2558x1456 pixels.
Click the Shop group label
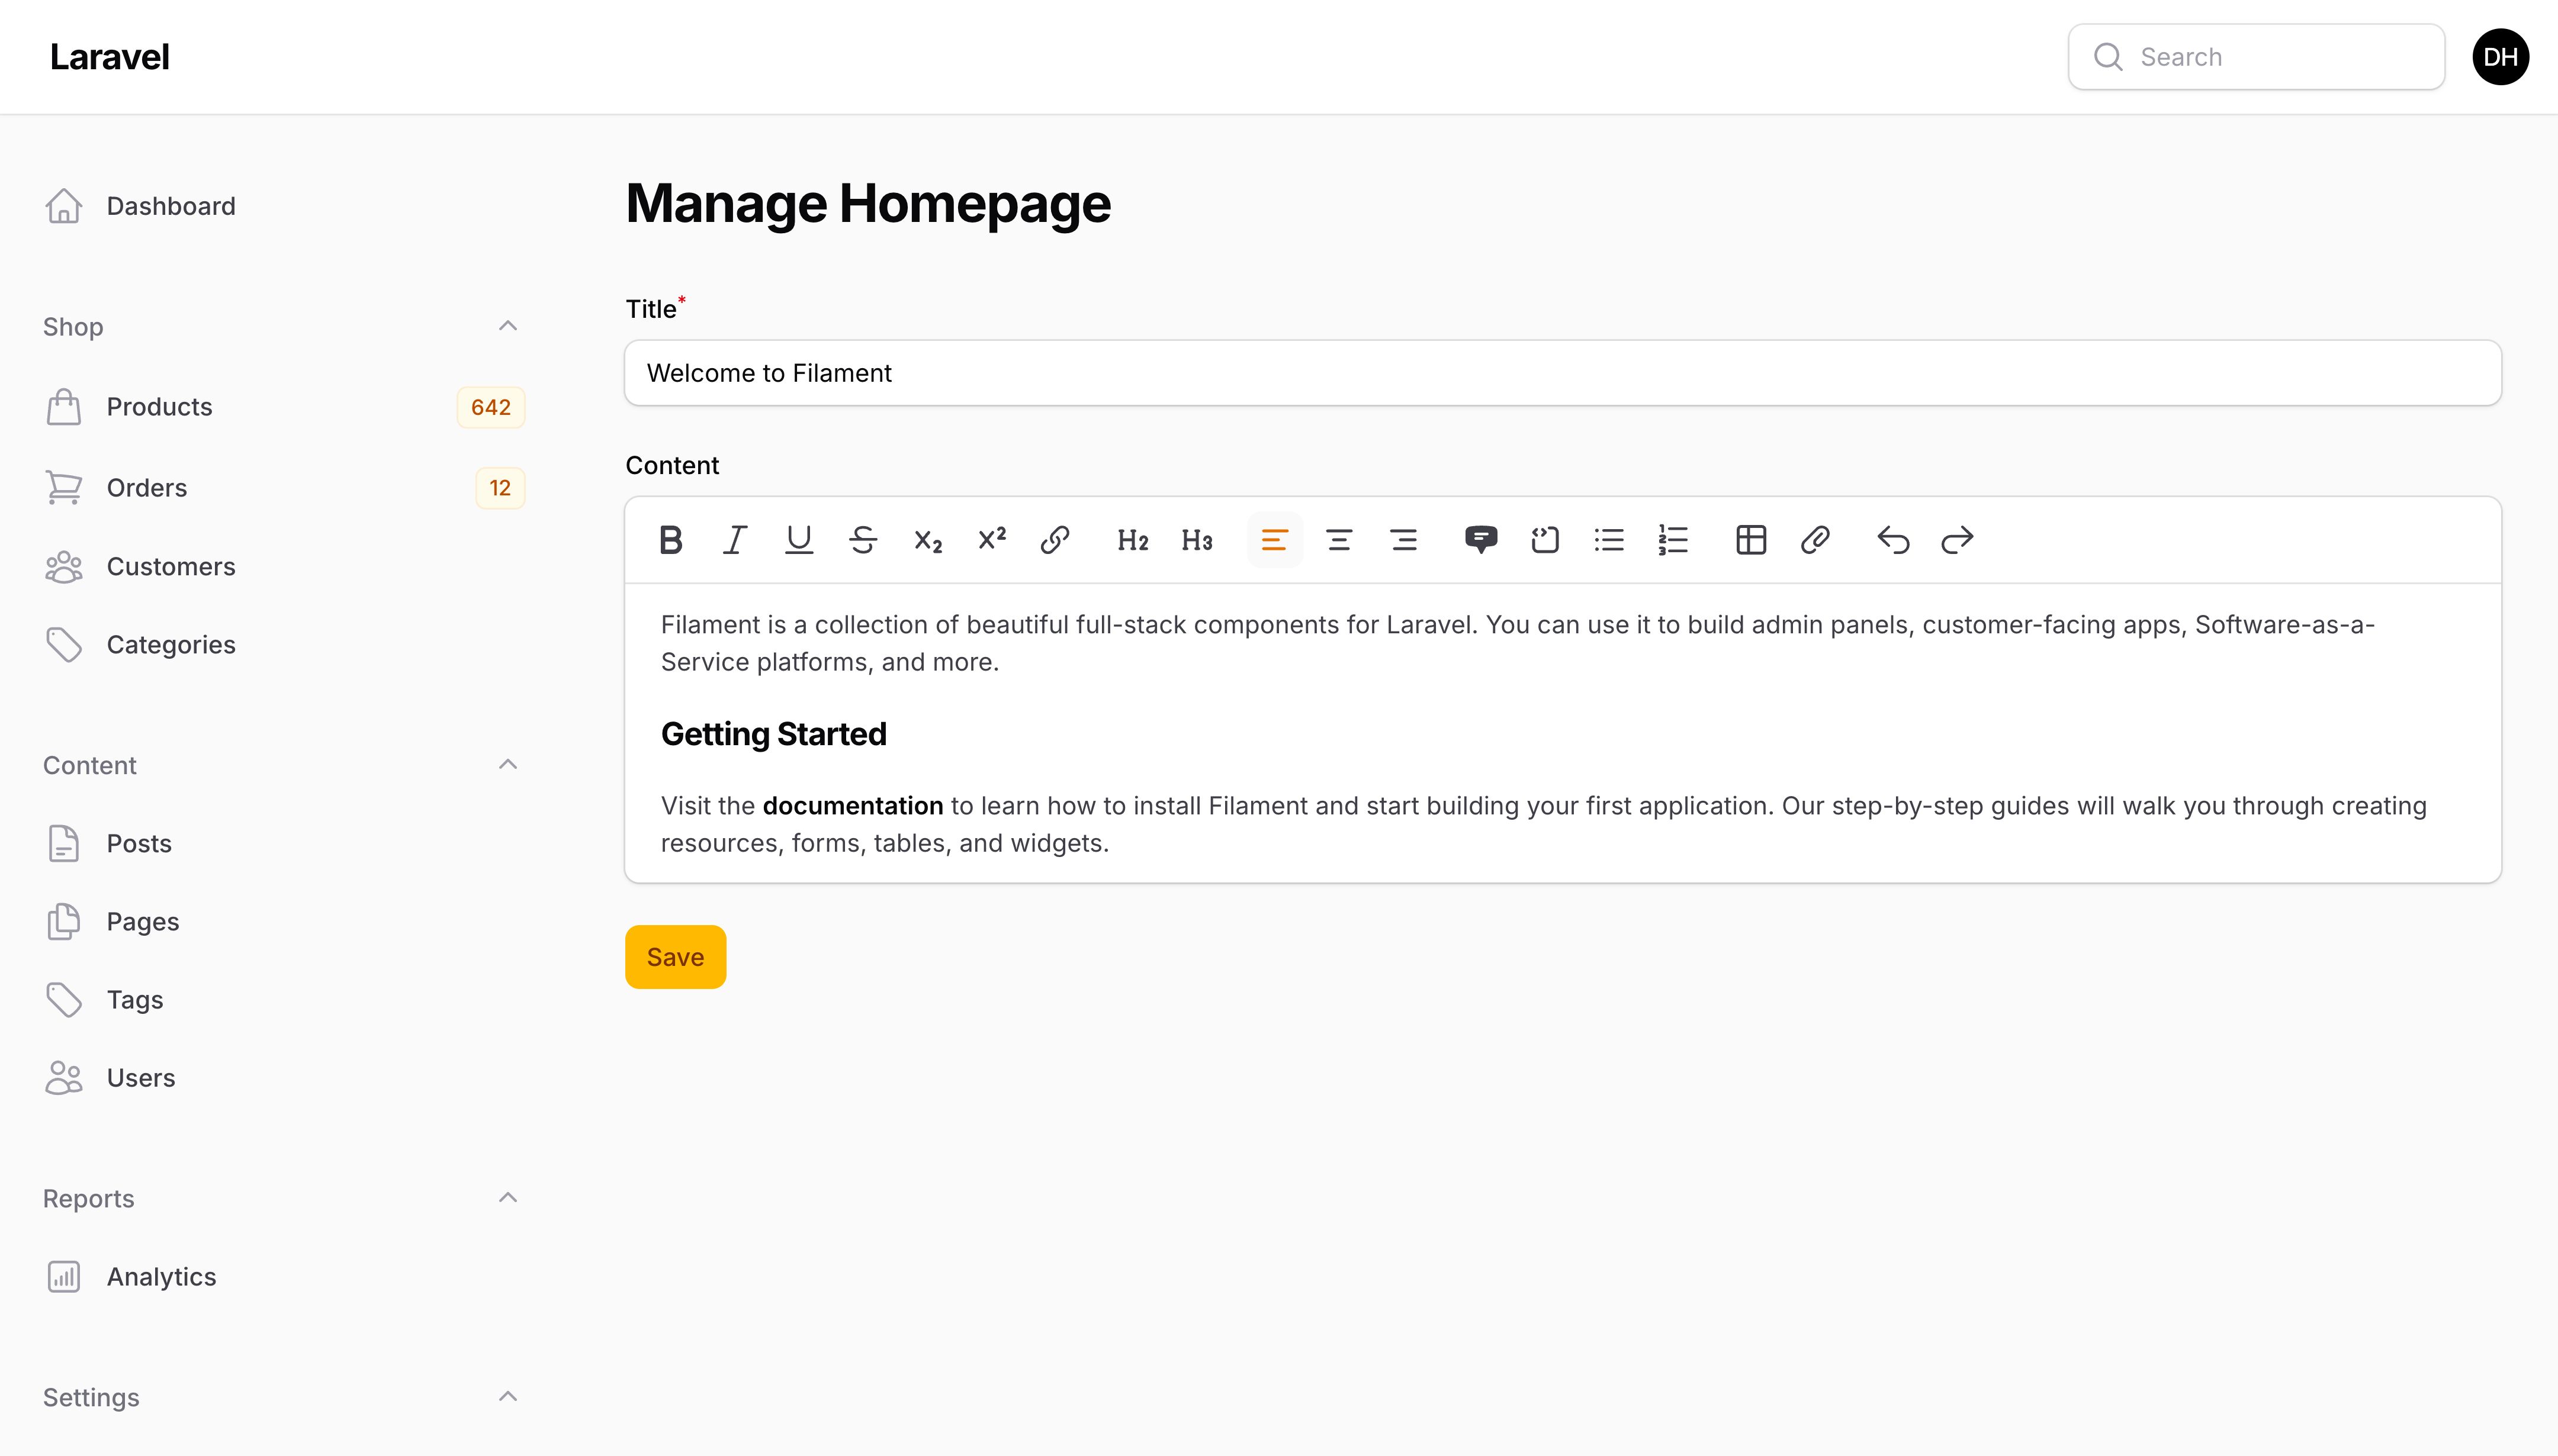pos(73,327)
